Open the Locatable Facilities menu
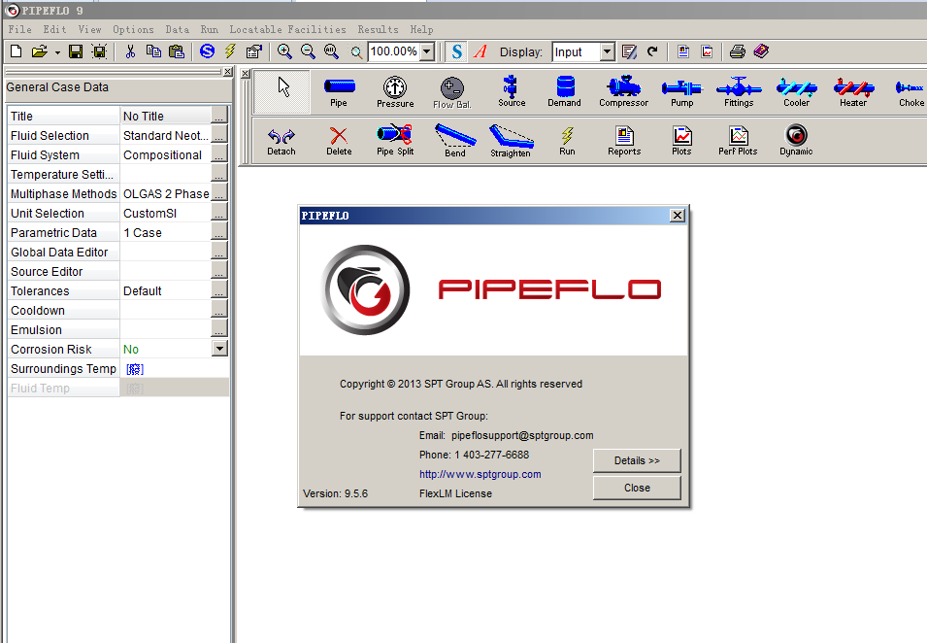Image resolution: width=927 pixels, height=643 pixels. coord(288,29)
